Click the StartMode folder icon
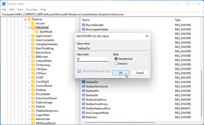Viewport: 204px width, 125px height. (37, 32)
